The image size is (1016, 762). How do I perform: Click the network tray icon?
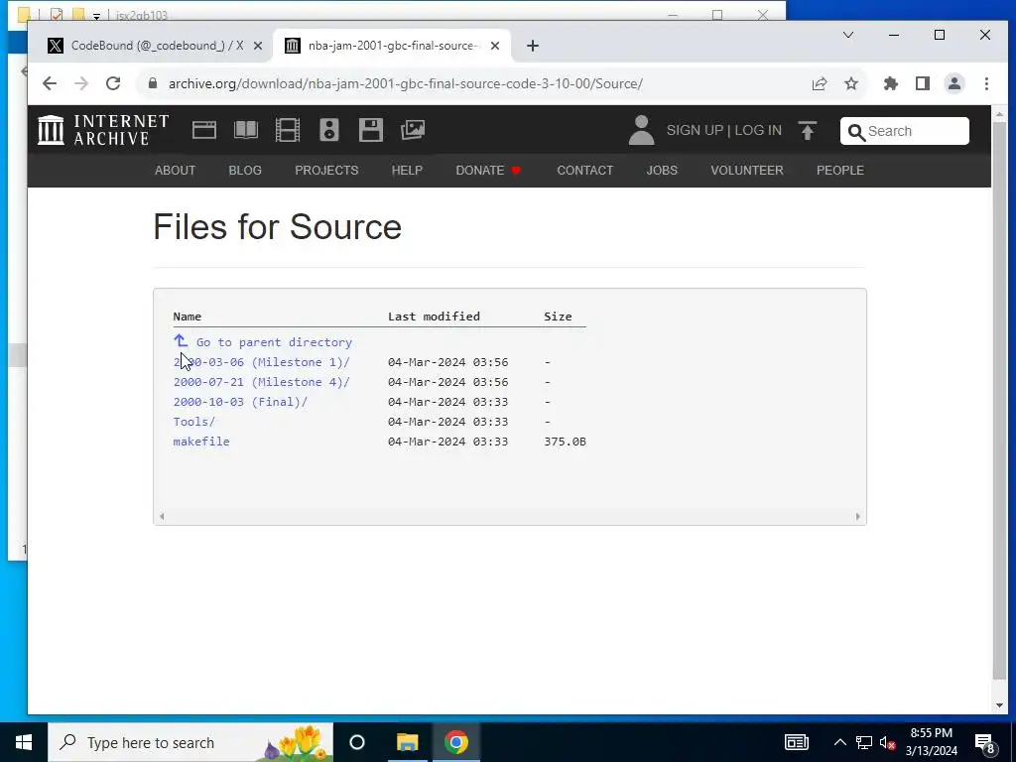click(864, 742)
